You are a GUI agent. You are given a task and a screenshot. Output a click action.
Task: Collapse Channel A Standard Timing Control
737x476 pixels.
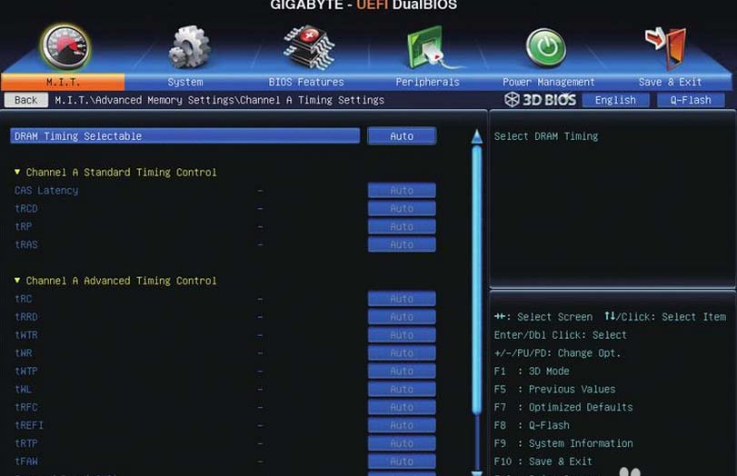point(115,173)
